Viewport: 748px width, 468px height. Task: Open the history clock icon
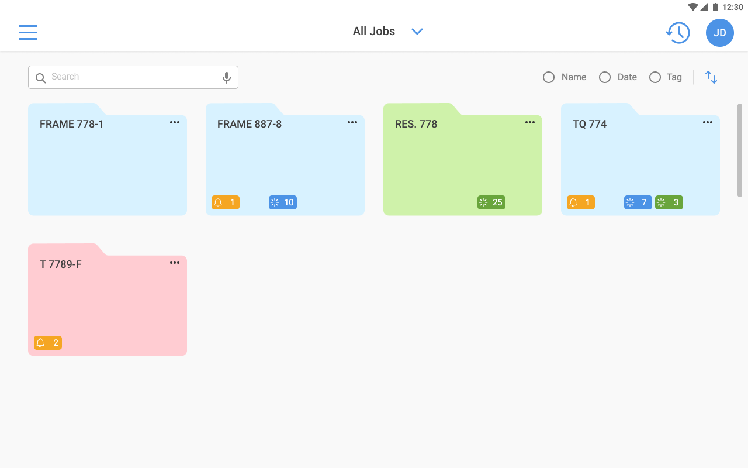[678, 33]
